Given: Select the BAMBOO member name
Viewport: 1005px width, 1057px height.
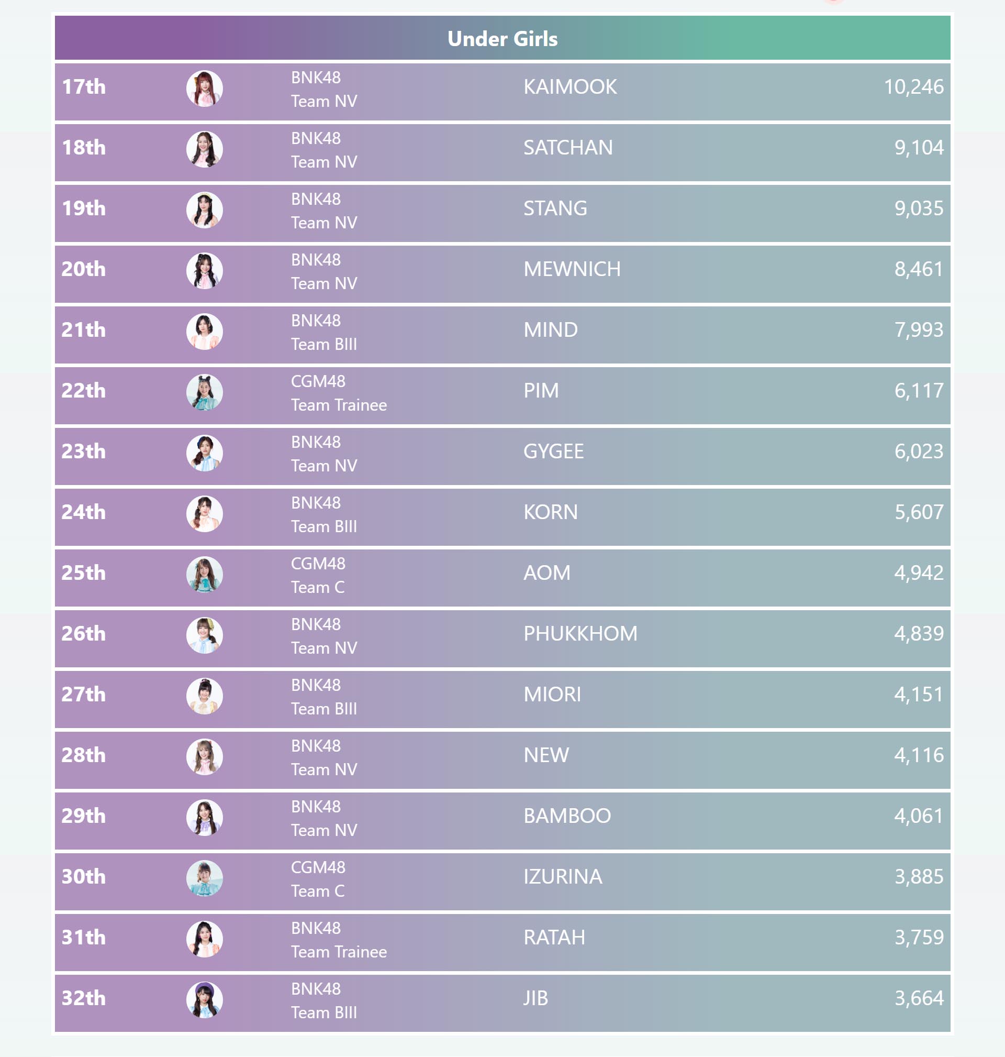Looking at the screenshot, I should point(567,816).
